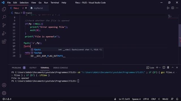Maximize the panel with chevron up
The width and height of the screenshot is (181, 101).
tap(173, 68)
